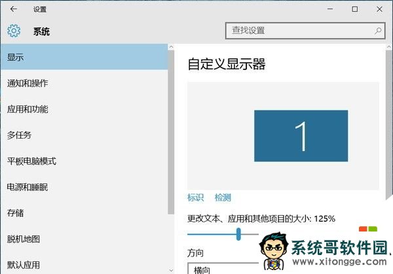
Task: Maximize the 设置 window
Action: 354,9
